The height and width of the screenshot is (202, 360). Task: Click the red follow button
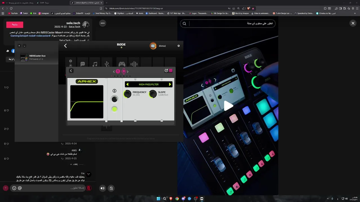pyautogui.click(x=15, y=25)
